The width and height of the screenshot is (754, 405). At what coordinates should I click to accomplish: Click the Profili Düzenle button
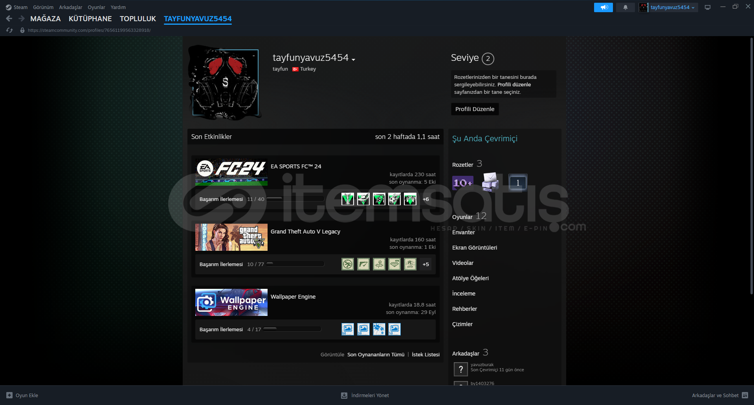475,109
